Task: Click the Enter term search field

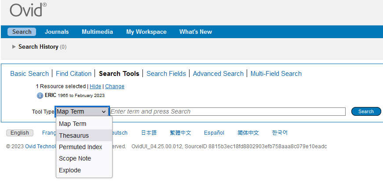Action: coord(227,111)
